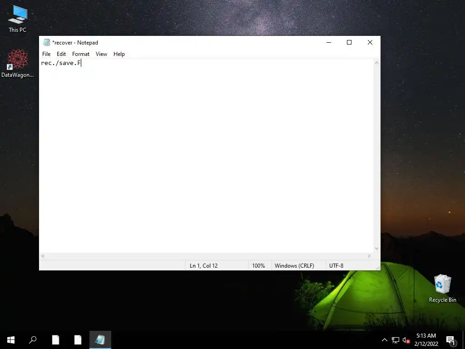This screenshot has height=349, width=465.
Task: Open the This PC desktop icon
Action: coord(18,19)
